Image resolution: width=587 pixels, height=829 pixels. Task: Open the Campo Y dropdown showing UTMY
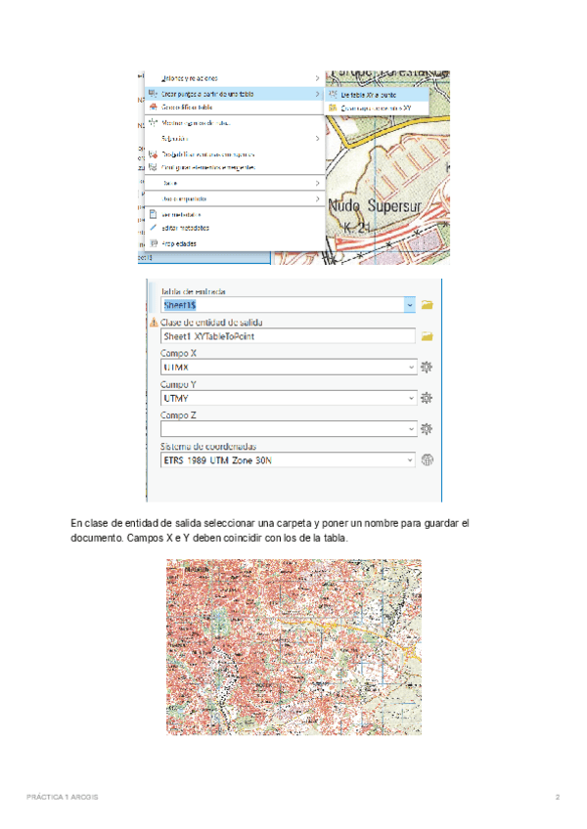click(289, 398)
